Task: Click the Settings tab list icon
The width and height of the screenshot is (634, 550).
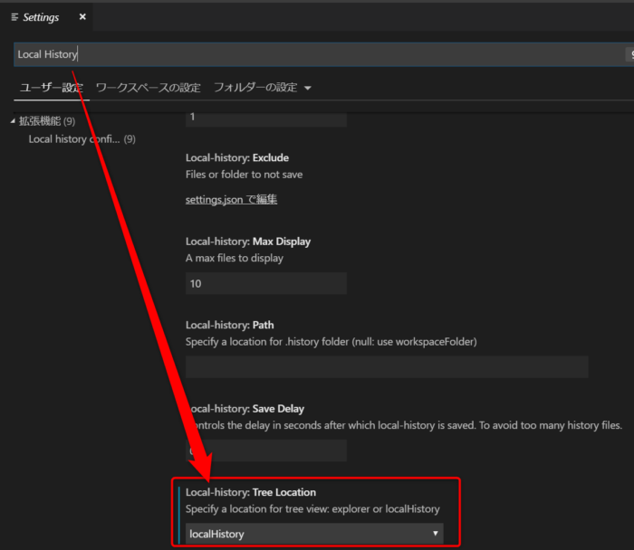Action: coord(14,17)
